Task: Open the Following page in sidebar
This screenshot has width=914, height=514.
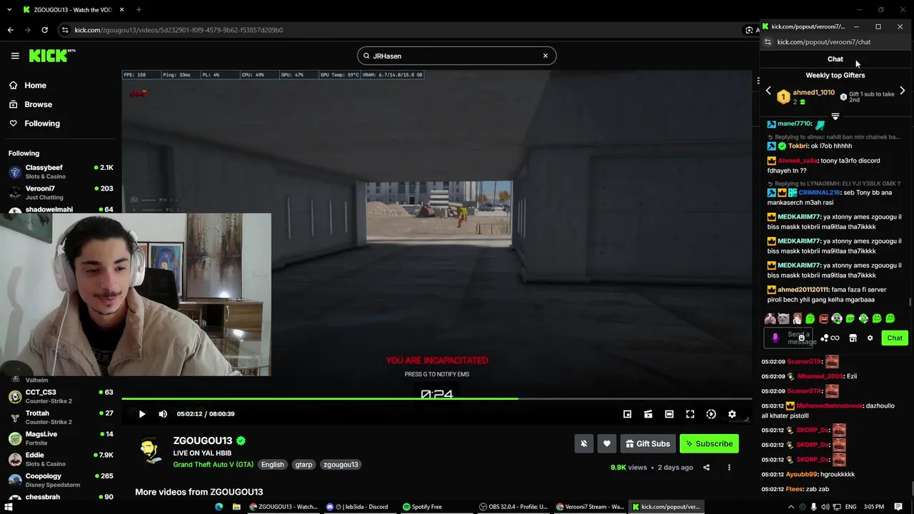Action: coord(42,124)
